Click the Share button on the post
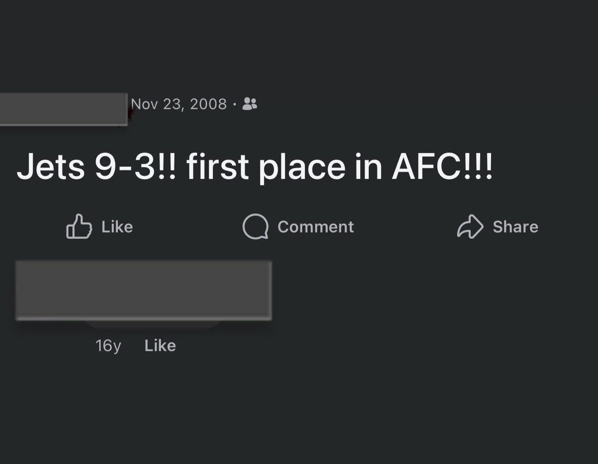 click(498, 227)
